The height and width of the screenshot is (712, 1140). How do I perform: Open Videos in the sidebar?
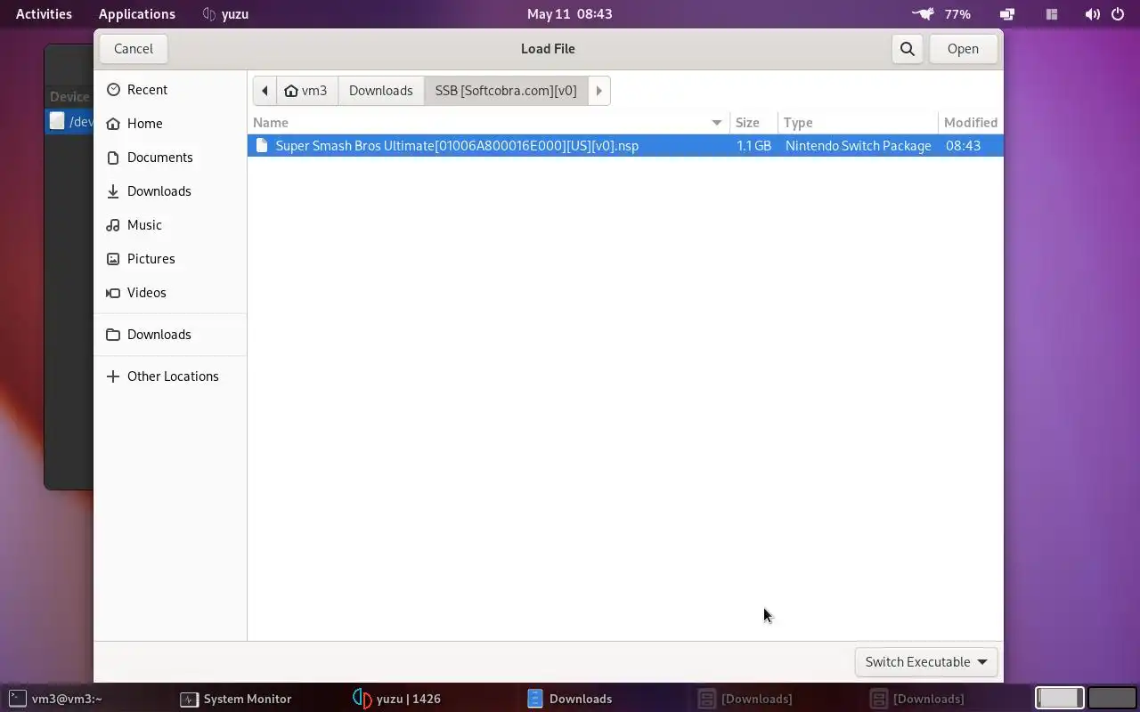point(170,293)
